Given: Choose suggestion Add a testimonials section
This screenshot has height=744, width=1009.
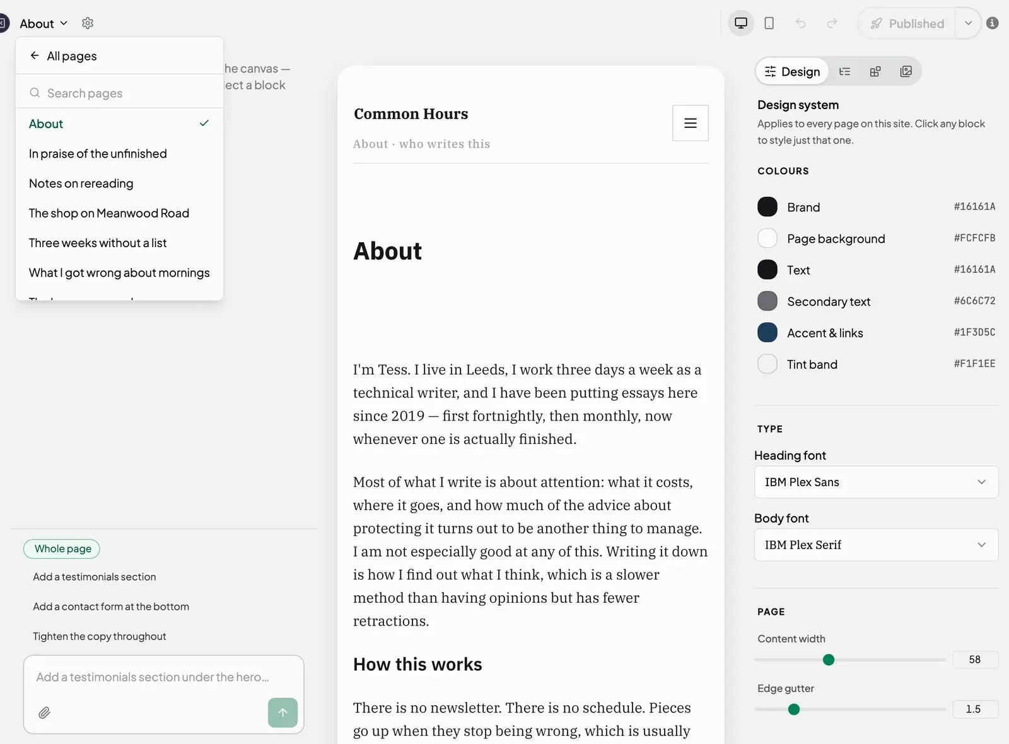Looking at the screenshot, I should coord(95,577).
